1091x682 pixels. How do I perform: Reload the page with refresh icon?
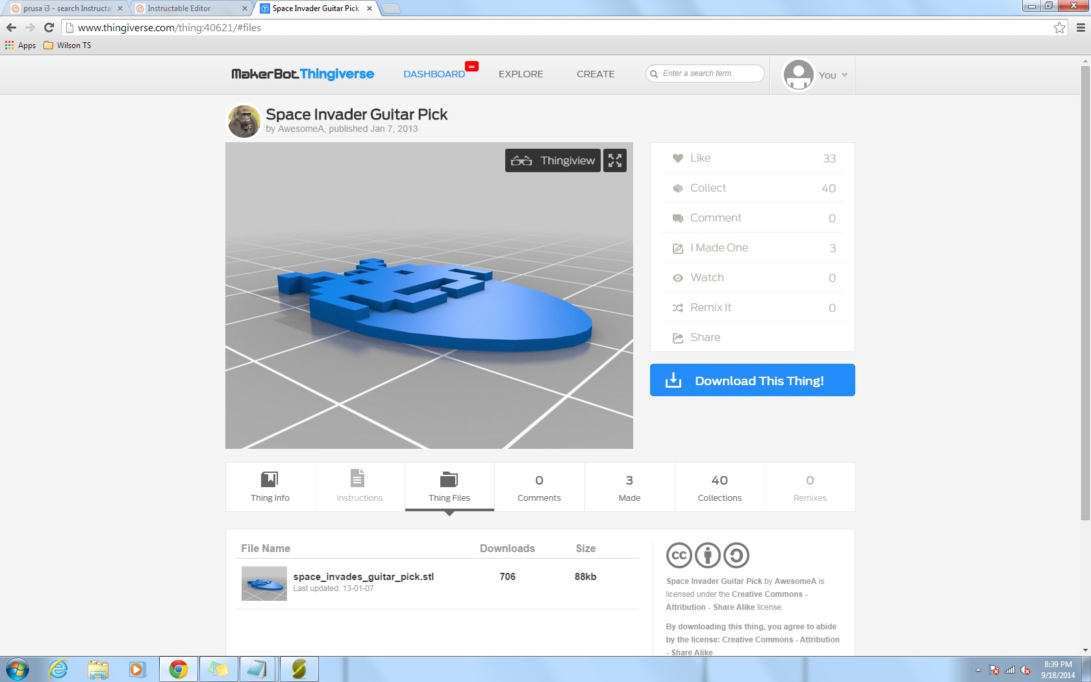[49, 27]
